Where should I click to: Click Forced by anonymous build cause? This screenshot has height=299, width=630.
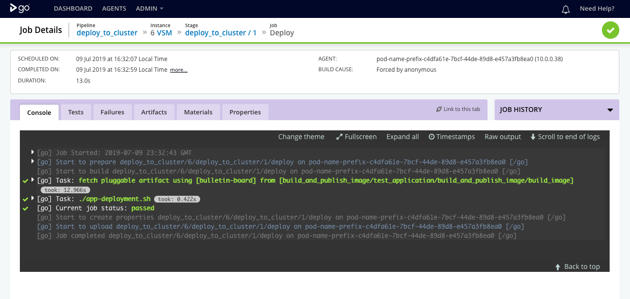[407, 70]
